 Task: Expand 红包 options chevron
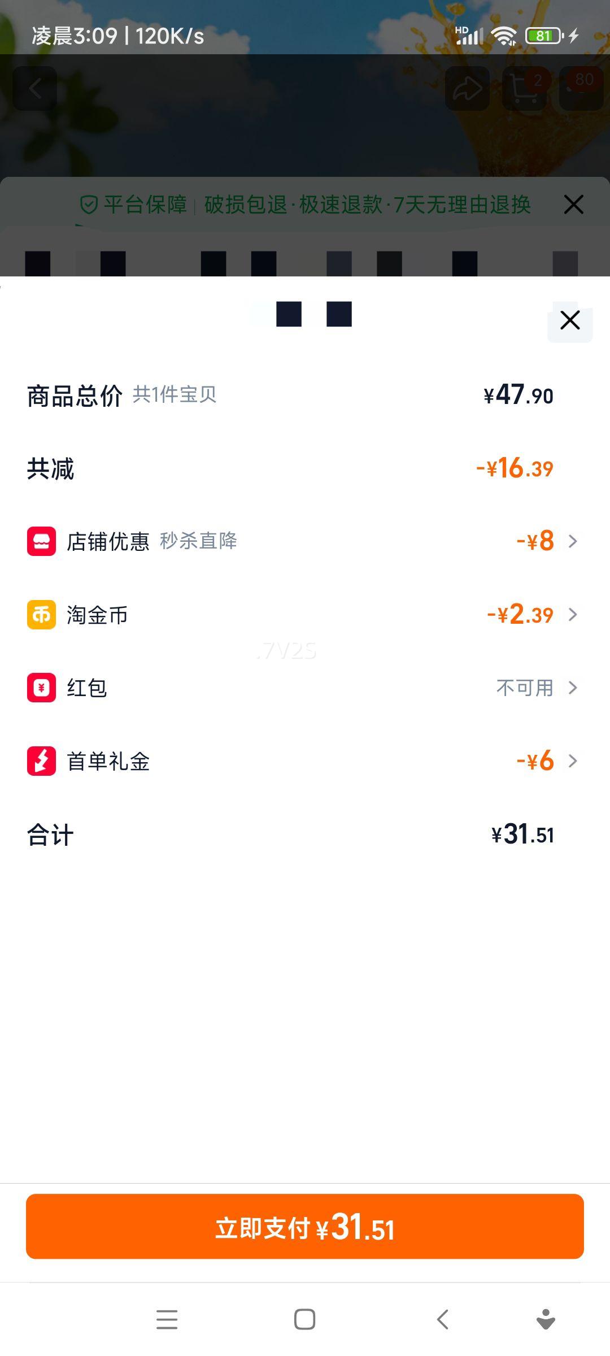tap(573, 688)
